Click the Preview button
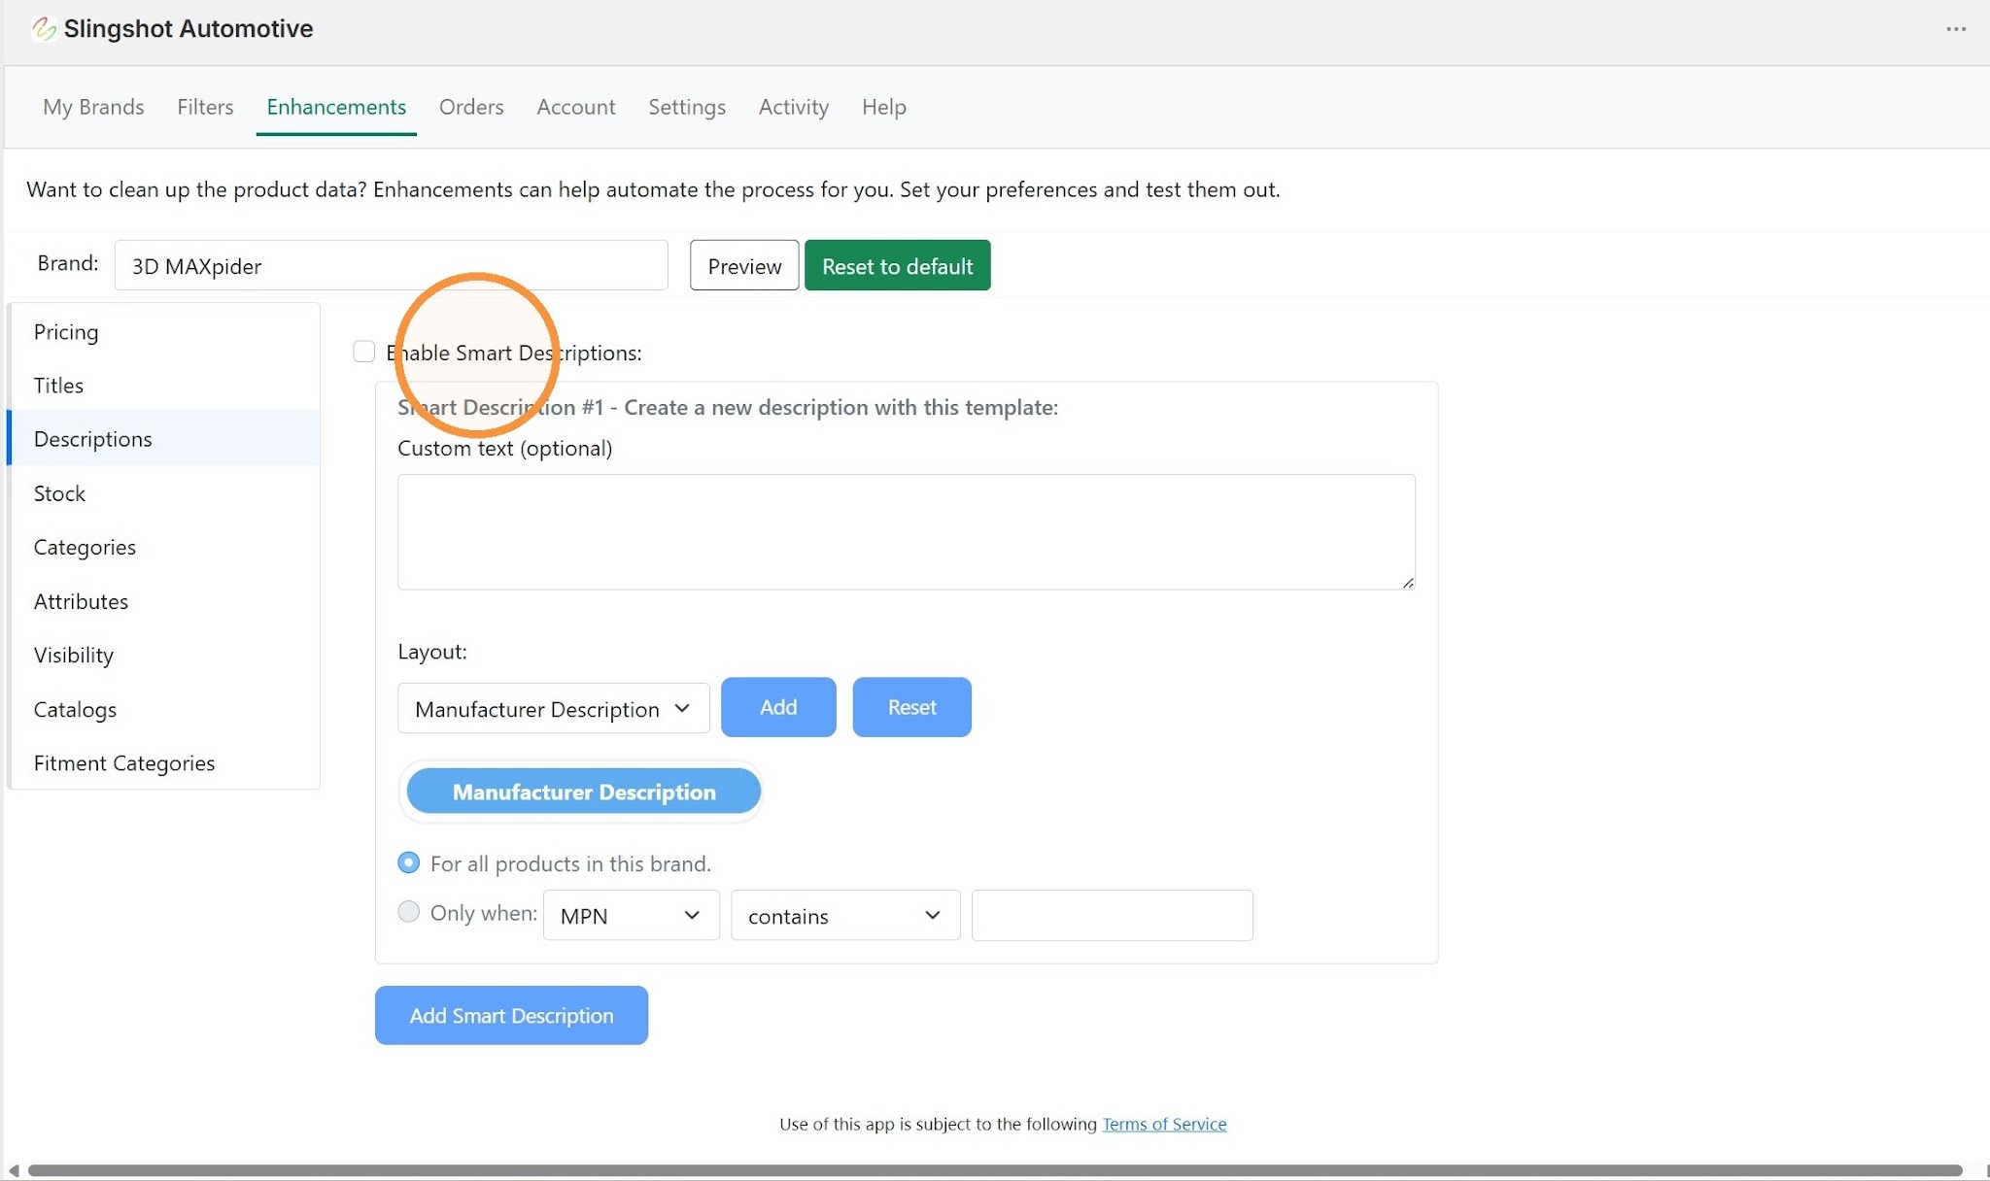Image resolution: width=1990 pixels, height=1181 pixels. [x=744, y=265]
